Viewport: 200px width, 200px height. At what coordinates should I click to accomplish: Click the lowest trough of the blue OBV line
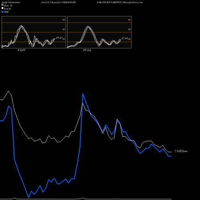coord(28,197)
